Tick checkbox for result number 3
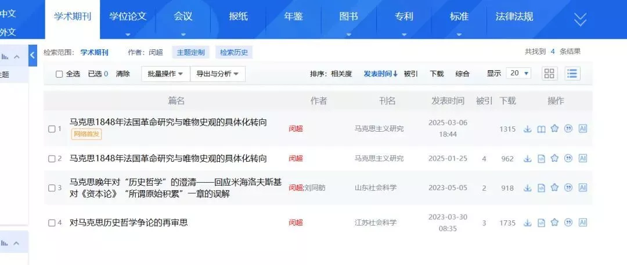 tap(52, 188)
